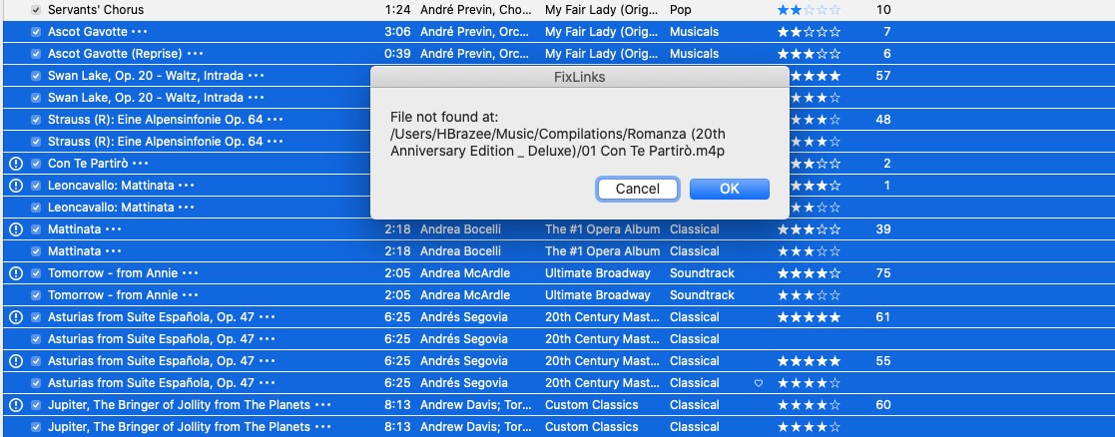Uncheck the Servants' Chorus song checkbox
Screen dimensions: 1115x437
tap(36, 10)
